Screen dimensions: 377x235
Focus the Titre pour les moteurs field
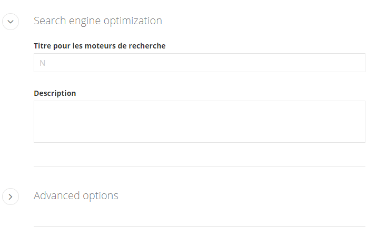199,63
